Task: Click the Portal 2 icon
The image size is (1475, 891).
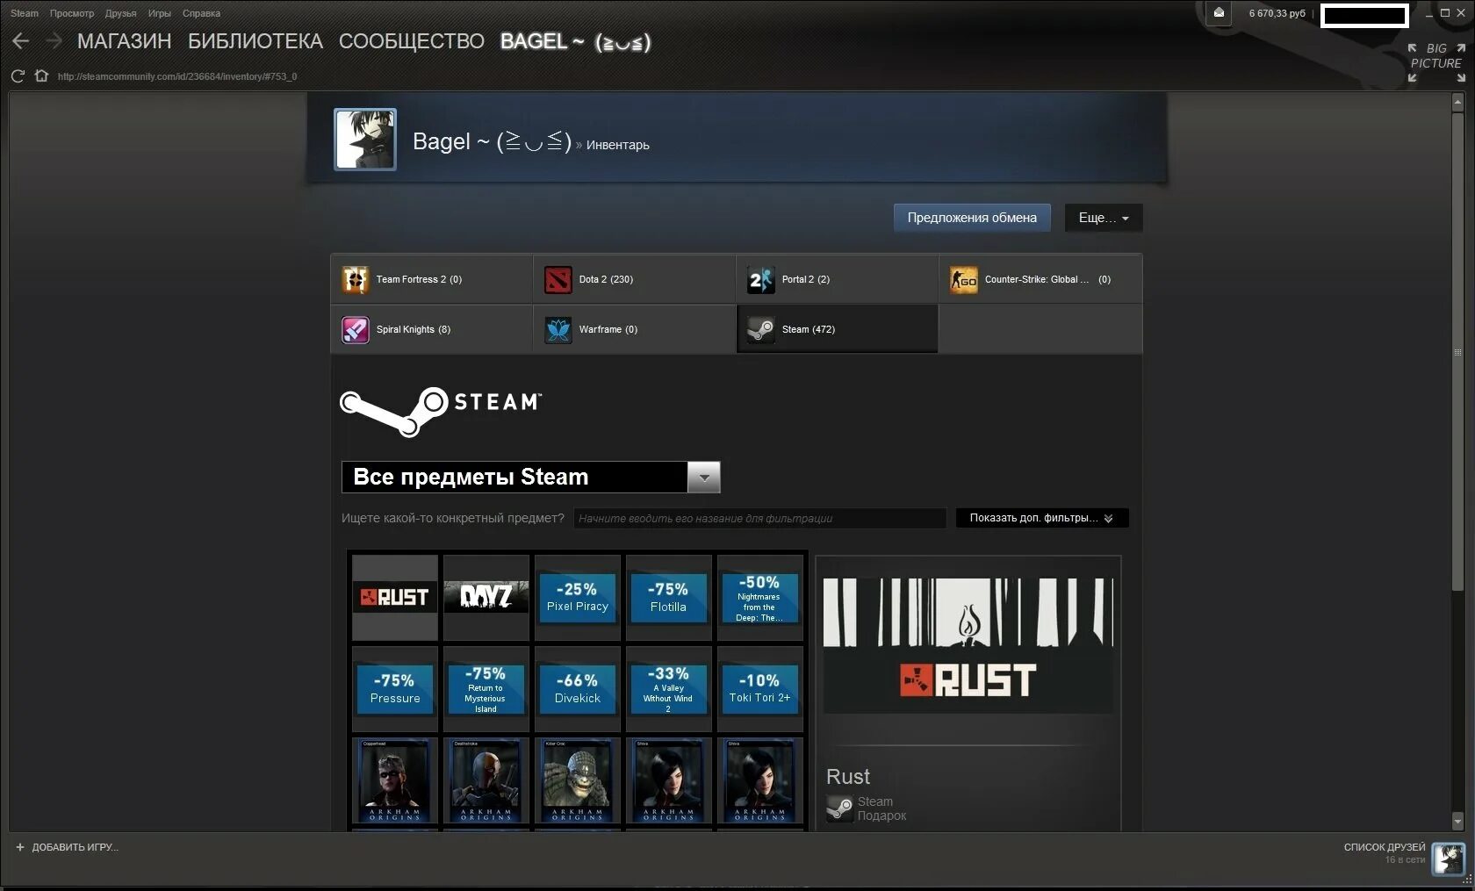Action: coord(761,279)
